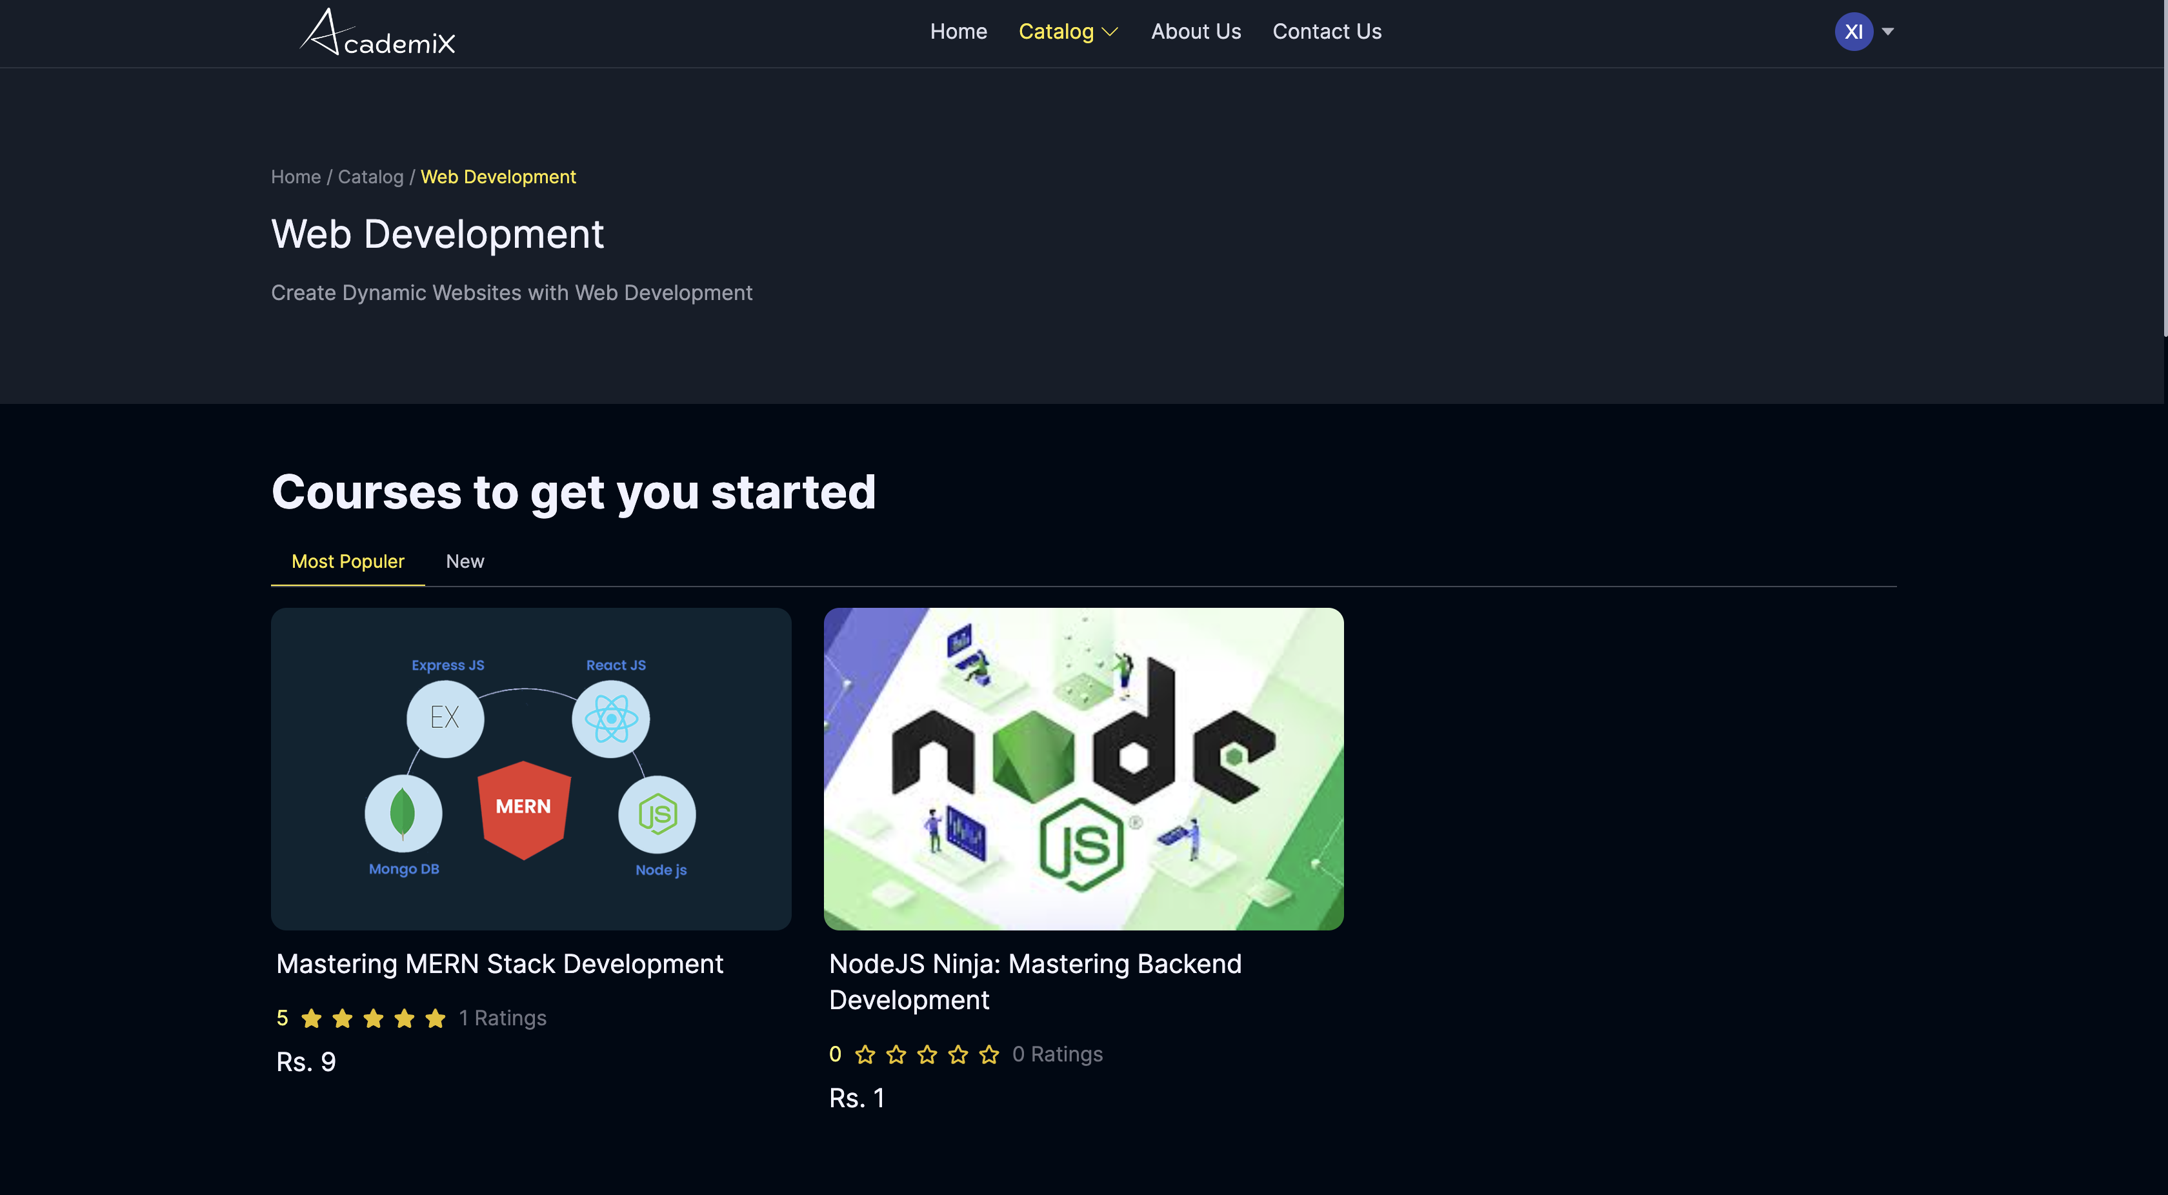Open the About Us page
The width and height of the screenshot is (2168, 1195).
1195,32
